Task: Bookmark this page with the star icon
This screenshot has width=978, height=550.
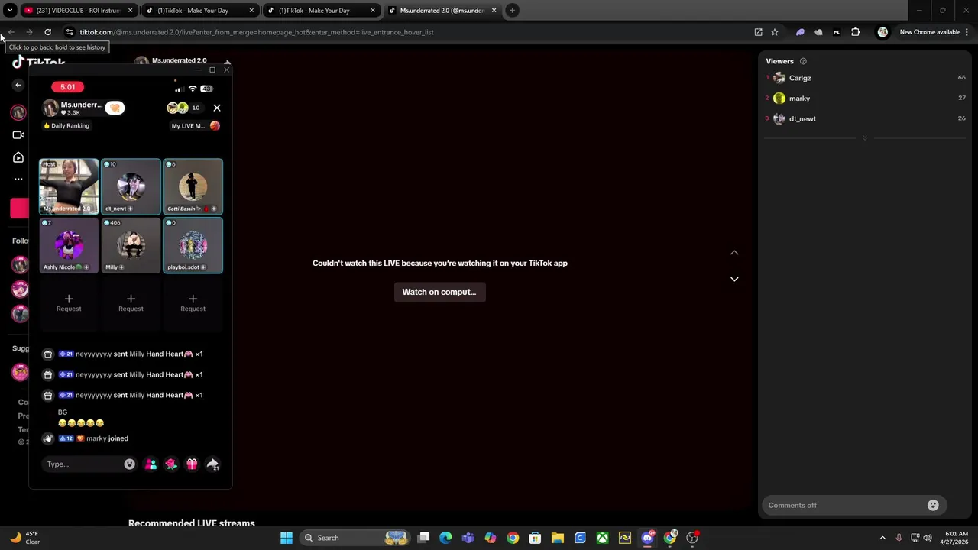Action: click(x=775, y=32)
